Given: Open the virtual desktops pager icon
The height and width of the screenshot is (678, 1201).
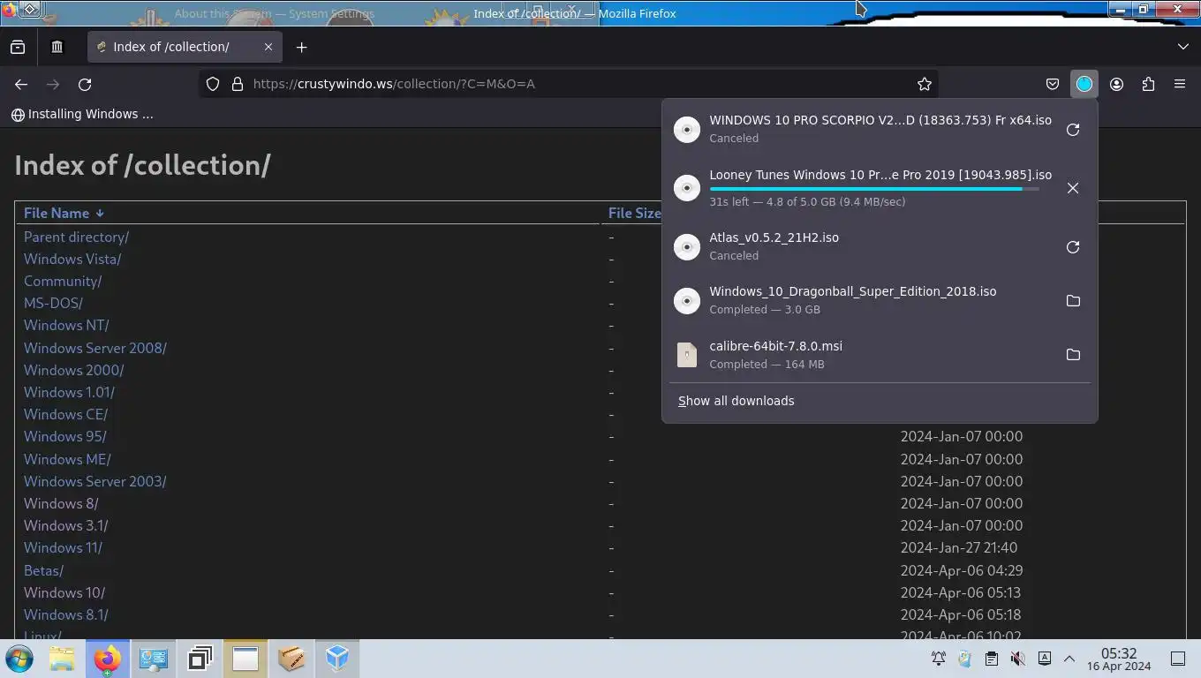Looking at the screenshot, I should click(200, 659).
